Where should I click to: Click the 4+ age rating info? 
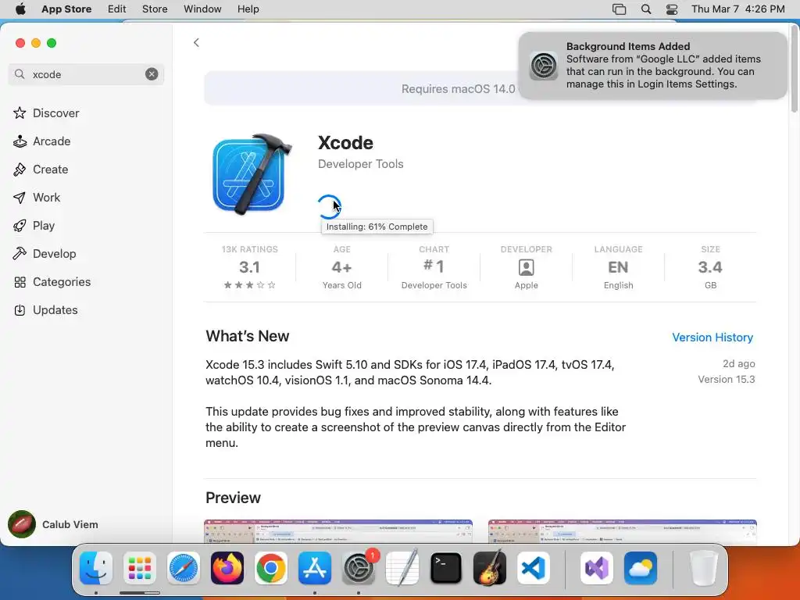click(342, 267)
